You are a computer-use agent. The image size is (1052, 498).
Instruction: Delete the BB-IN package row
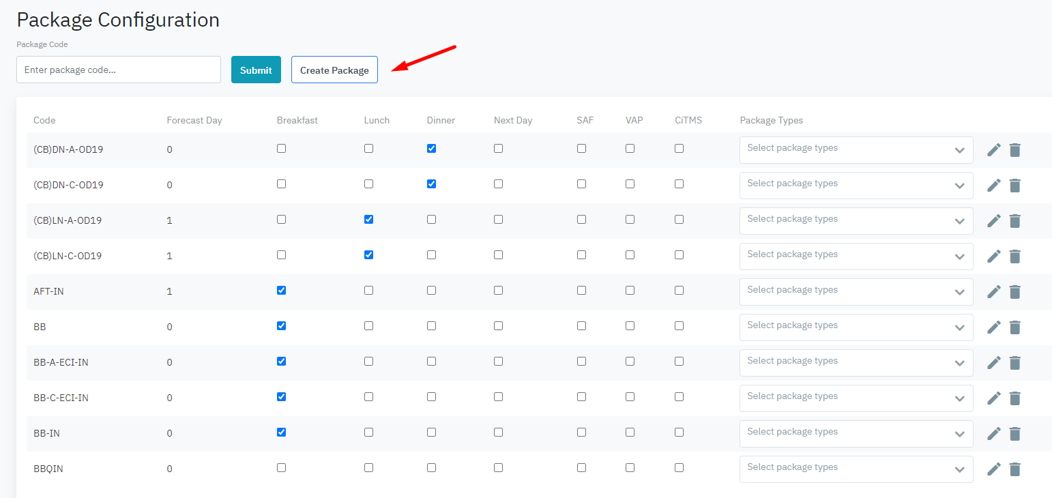pyautogui.click(x=1015, y=433)
